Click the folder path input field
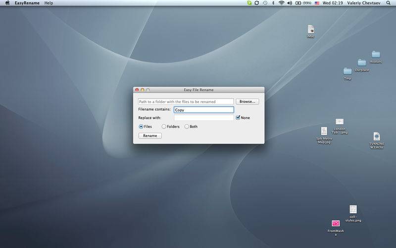396x248 pixels. [186, 102]
